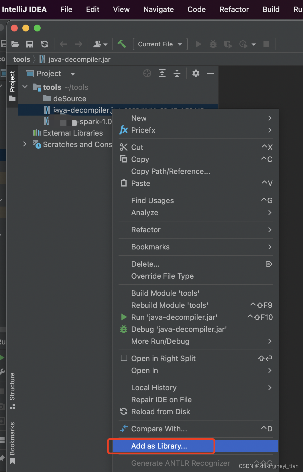Image resolution: width=303 pixels, height=472 pixels.
Task: Click the Open folder toolbar icon
Action: tap(15, 44)
